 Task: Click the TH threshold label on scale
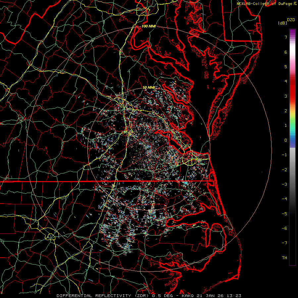(284, 258)
